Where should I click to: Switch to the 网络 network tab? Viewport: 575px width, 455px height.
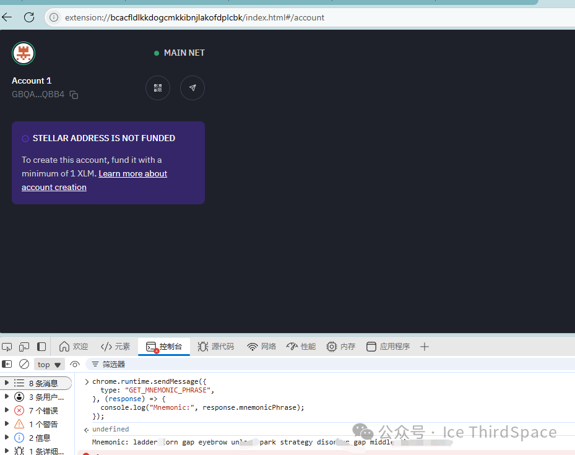point(261,347)
